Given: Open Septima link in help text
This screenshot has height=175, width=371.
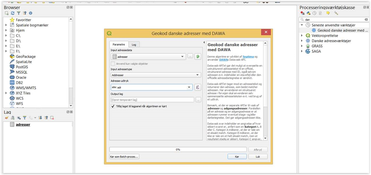Looking at the screenshot, I should click(248, 57).
